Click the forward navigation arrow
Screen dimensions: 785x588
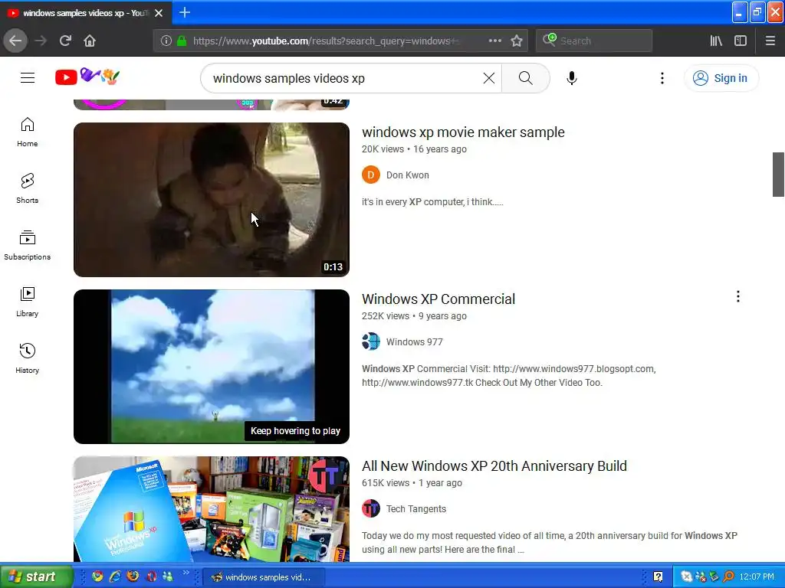pos(41,41)
